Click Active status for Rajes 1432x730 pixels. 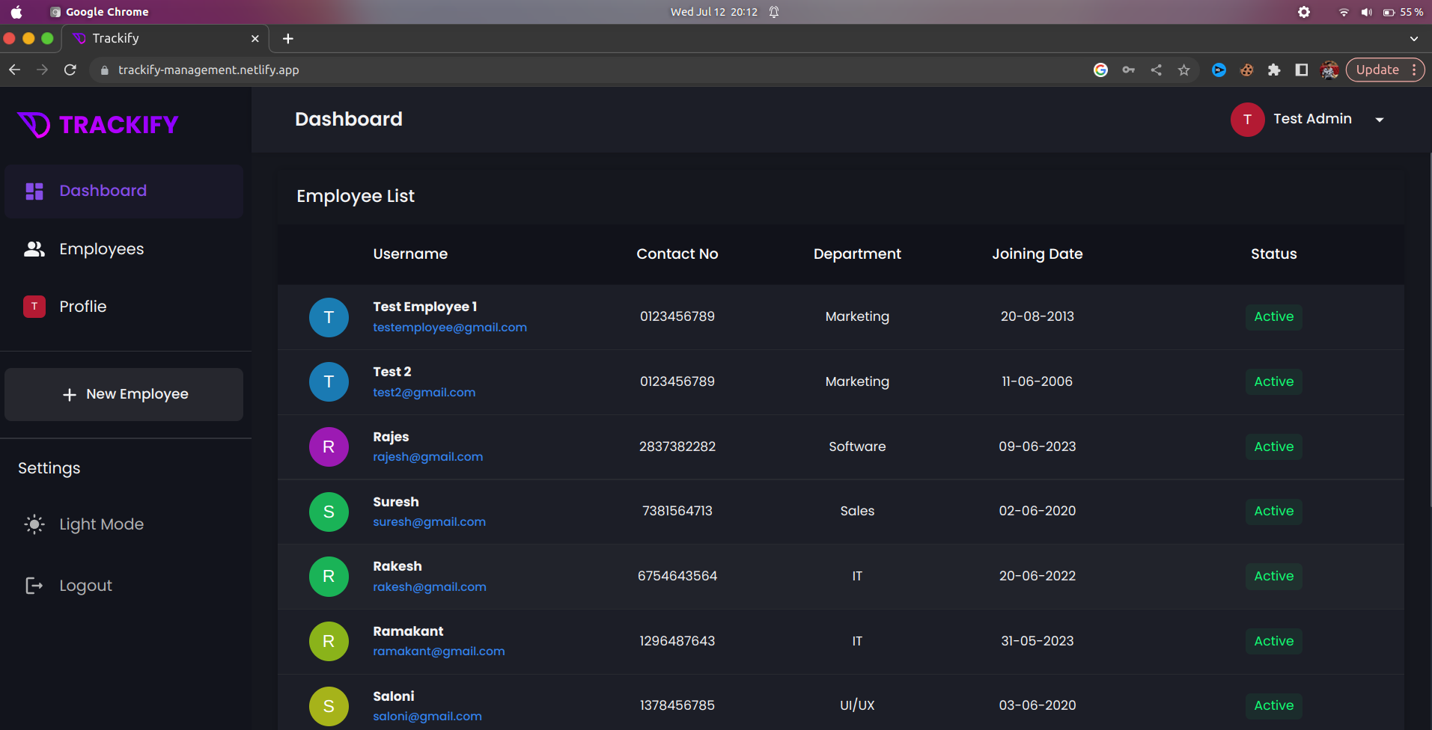point(1273,447)
